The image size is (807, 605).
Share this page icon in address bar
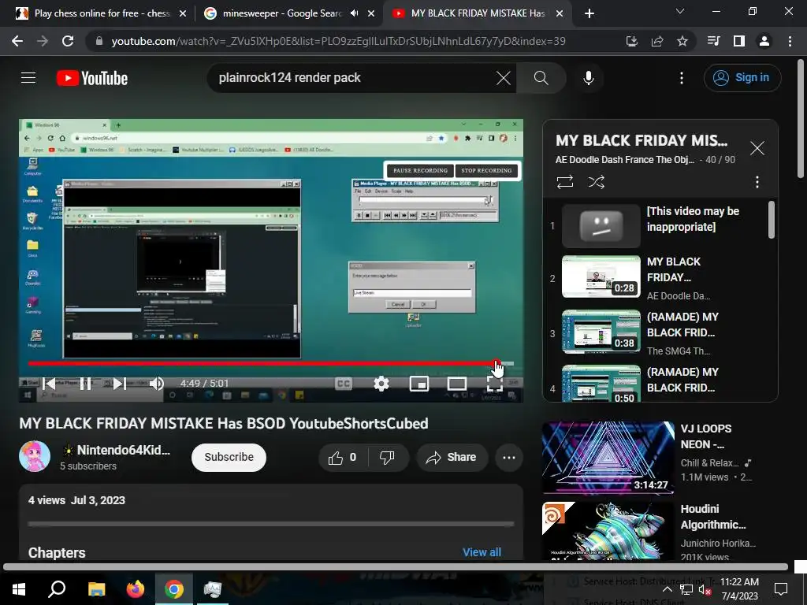point(656,41)
